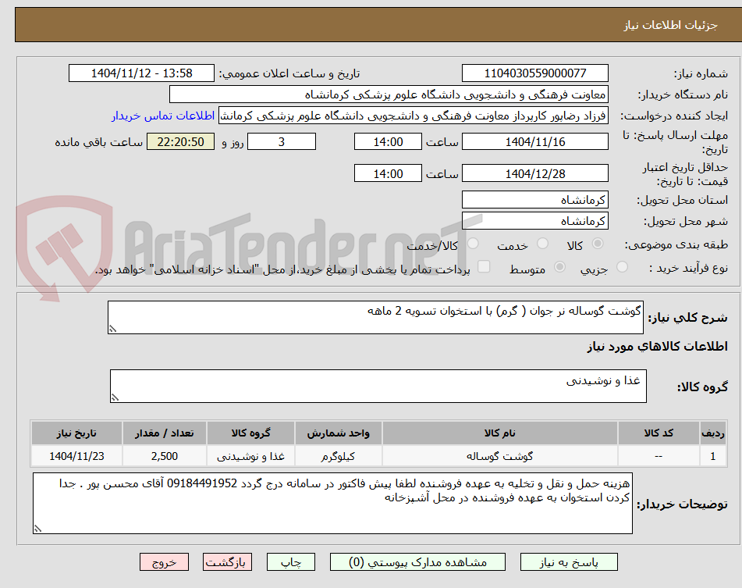
Task: Toggle the treasury documents payment checkbox
Action: tap(484, 266)
